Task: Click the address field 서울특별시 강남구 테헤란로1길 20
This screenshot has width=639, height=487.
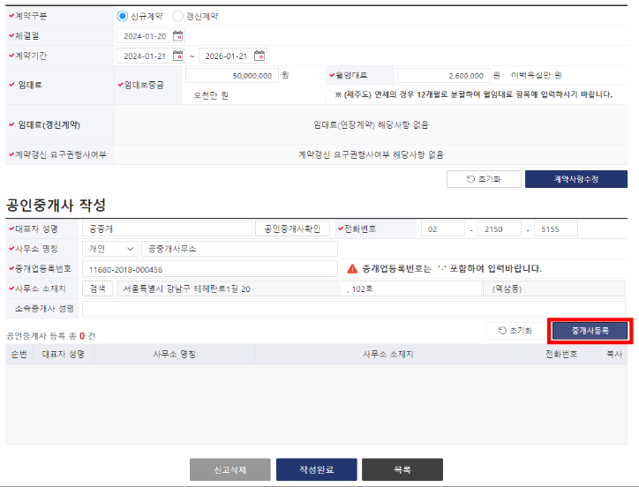Action: click(228, 288)
